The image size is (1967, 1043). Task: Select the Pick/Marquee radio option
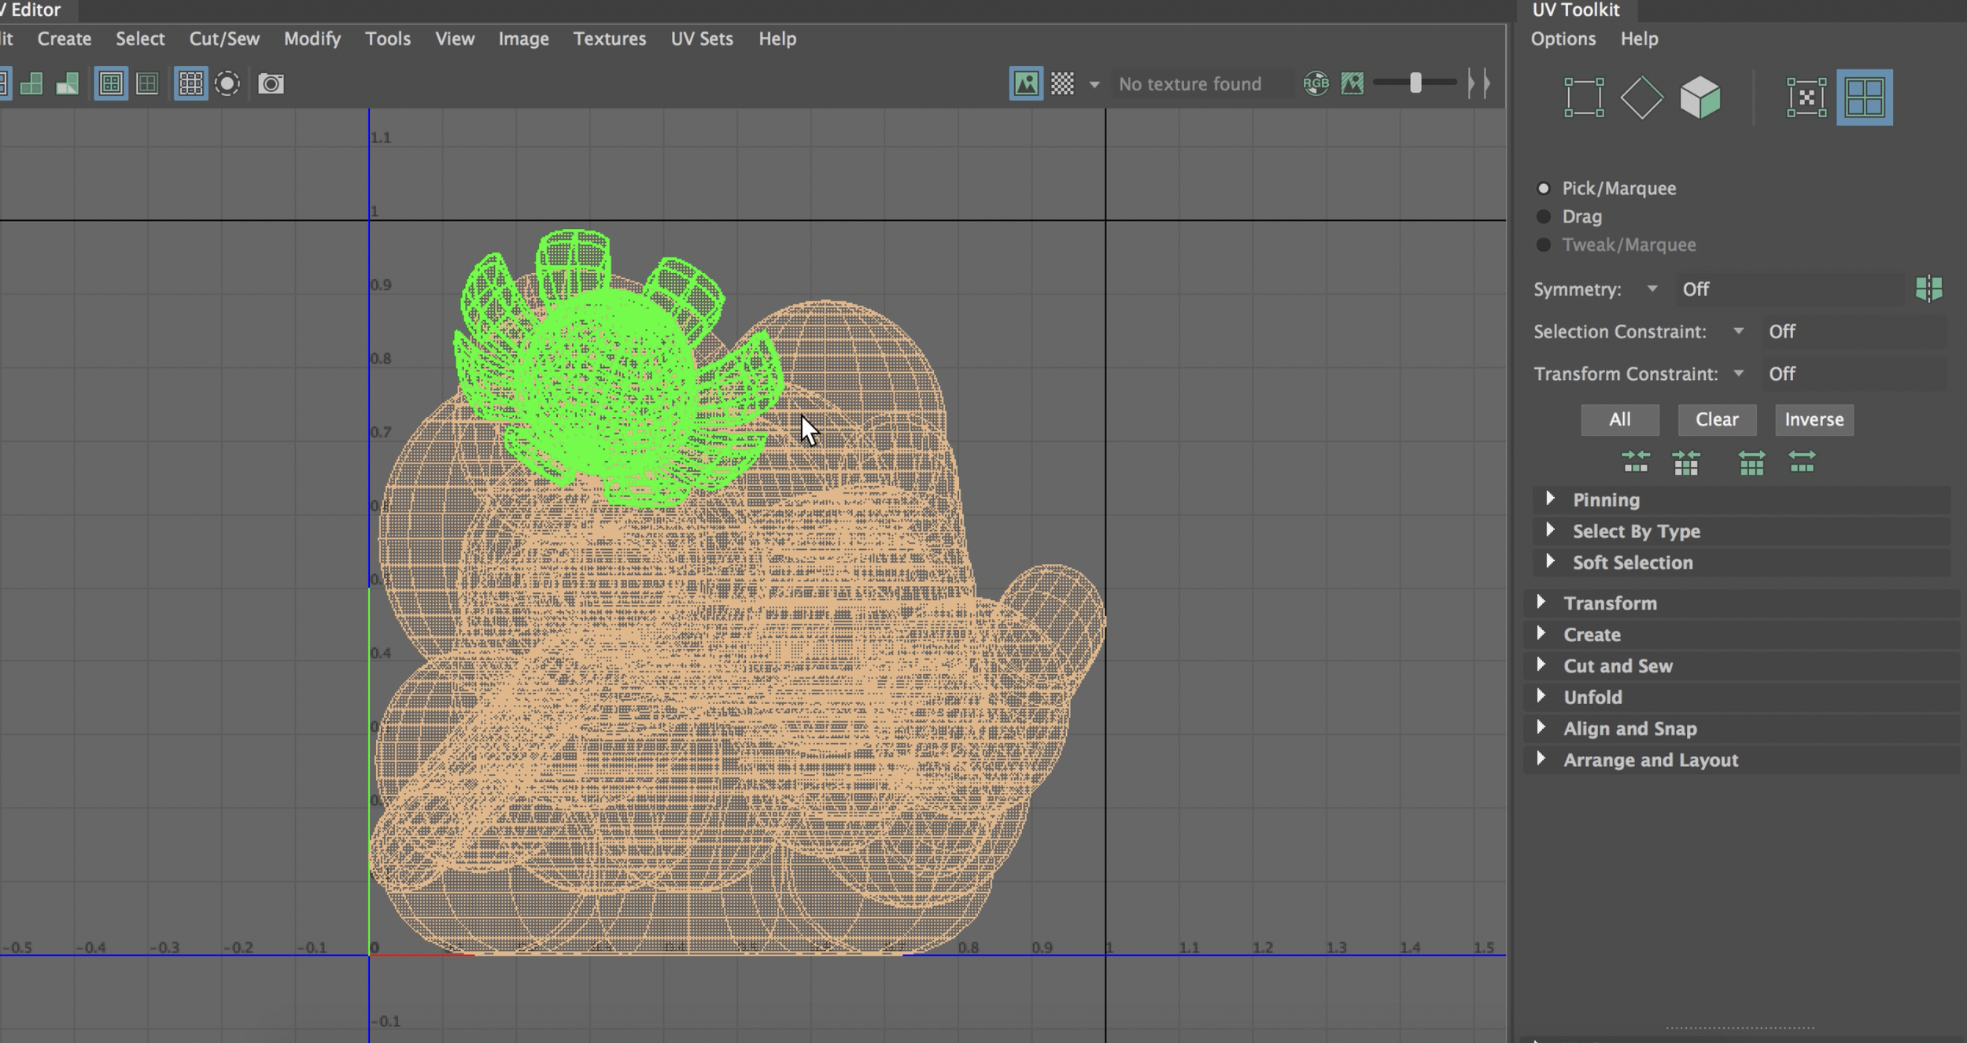[1544, 189]
